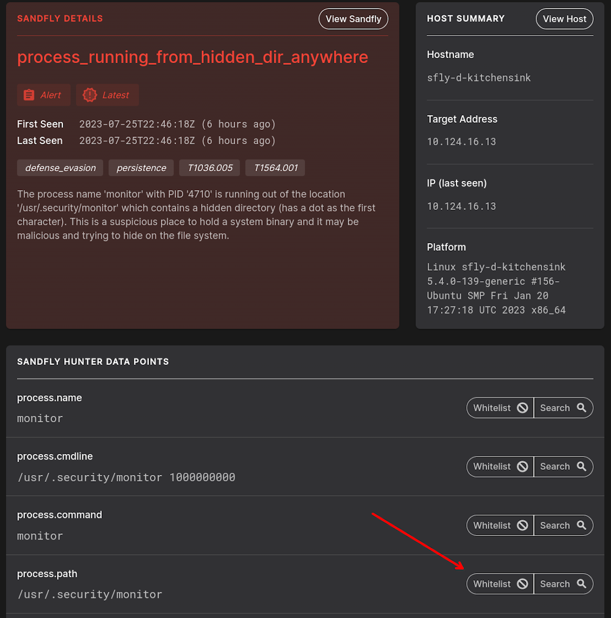Click the sandfly name process_running_from_hidden_dir_anywhere

[x=192, y=57]
